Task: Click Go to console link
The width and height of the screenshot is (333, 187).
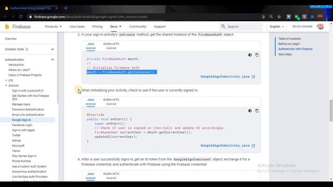Action: (302, 26)
